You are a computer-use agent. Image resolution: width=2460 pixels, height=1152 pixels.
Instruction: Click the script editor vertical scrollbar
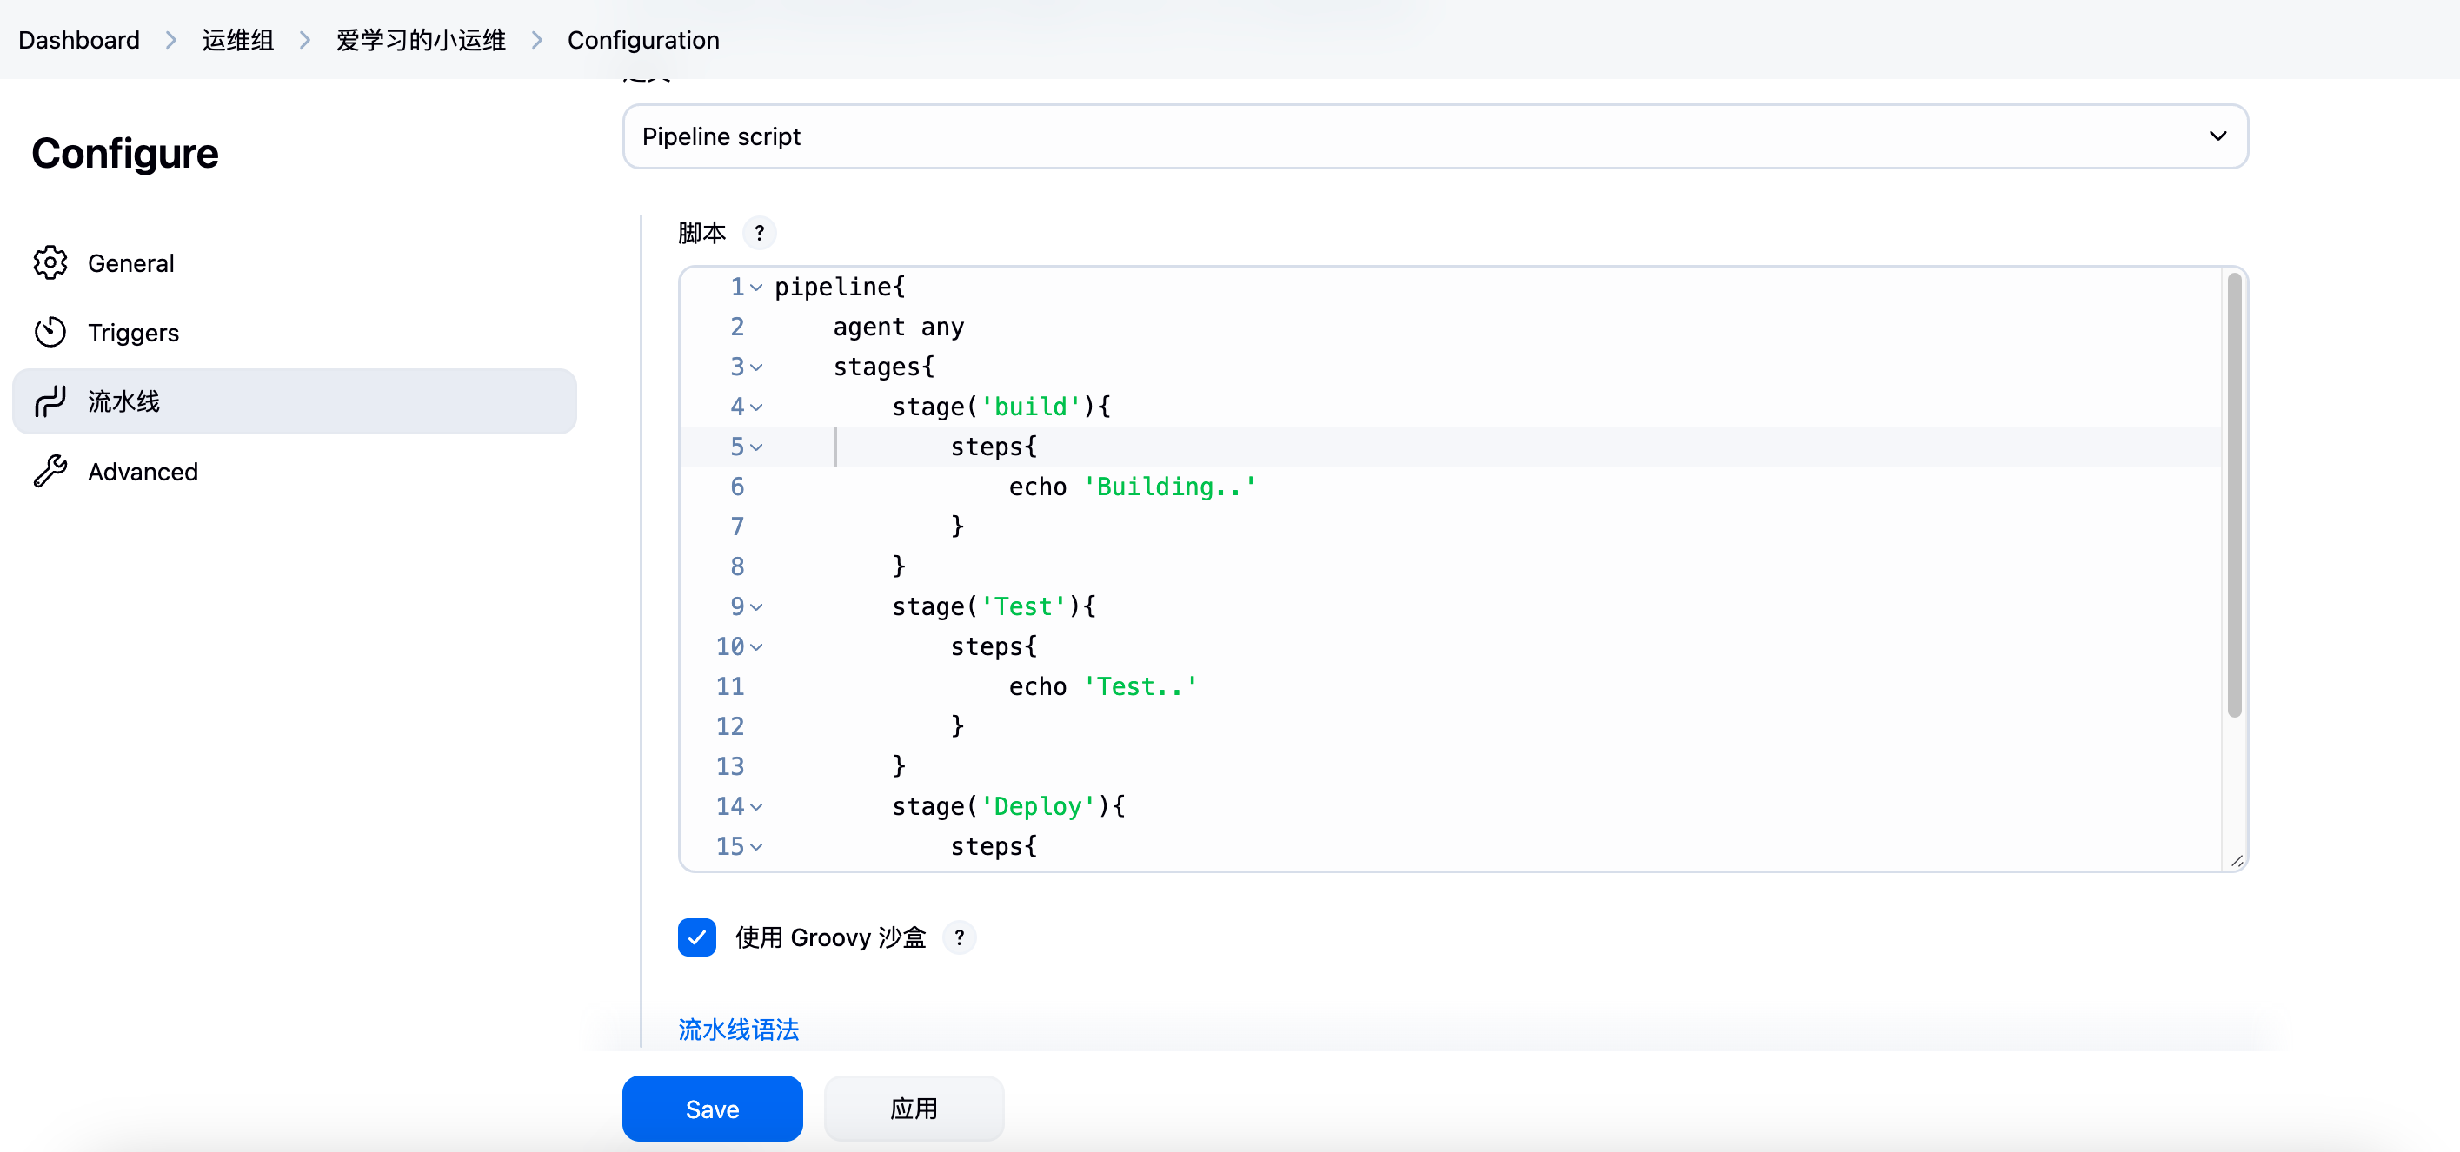click(2234, 496)
